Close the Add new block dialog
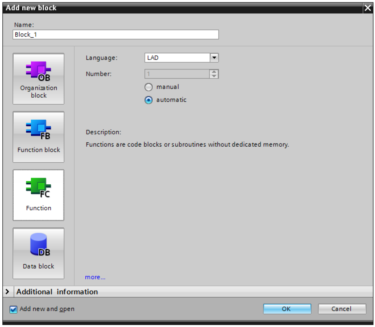The height and width of the screenshot is (327, 375). coord(367,8)
